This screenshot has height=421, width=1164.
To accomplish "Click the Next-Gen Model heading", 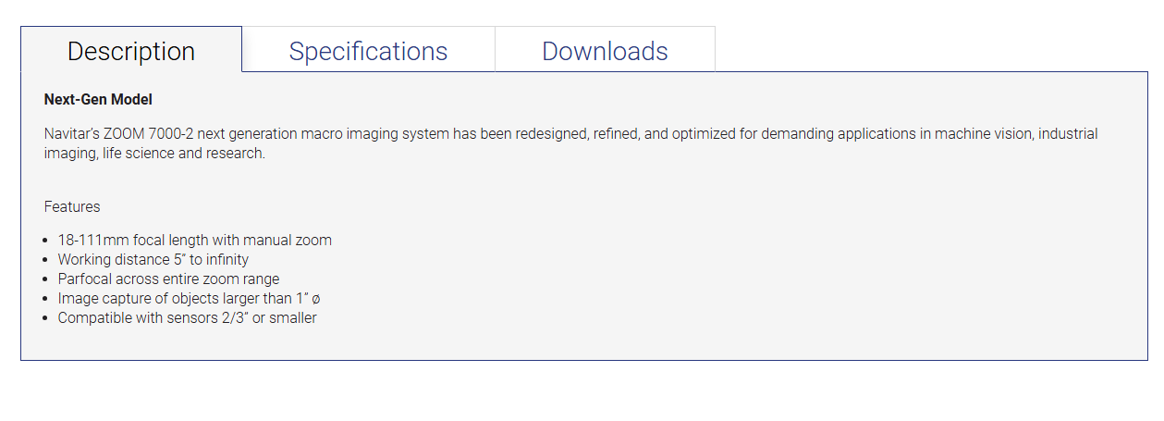I will [x=98, y=99].
